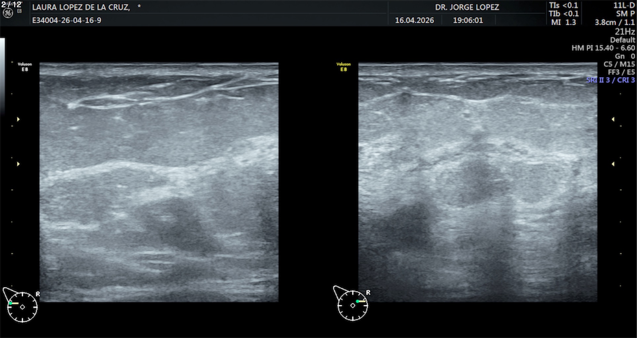This screenshot has width=637, height=338.
Task: Click lower focal zone arrow on left image
Action: coord(18,164)
